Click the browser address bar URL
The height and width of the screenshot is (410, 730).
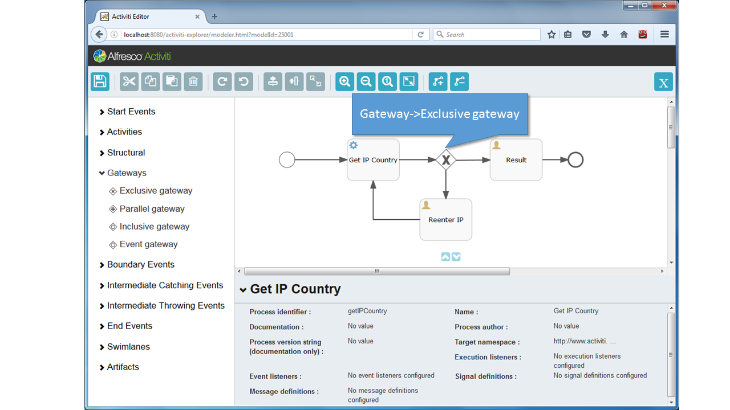pos(208,35)
